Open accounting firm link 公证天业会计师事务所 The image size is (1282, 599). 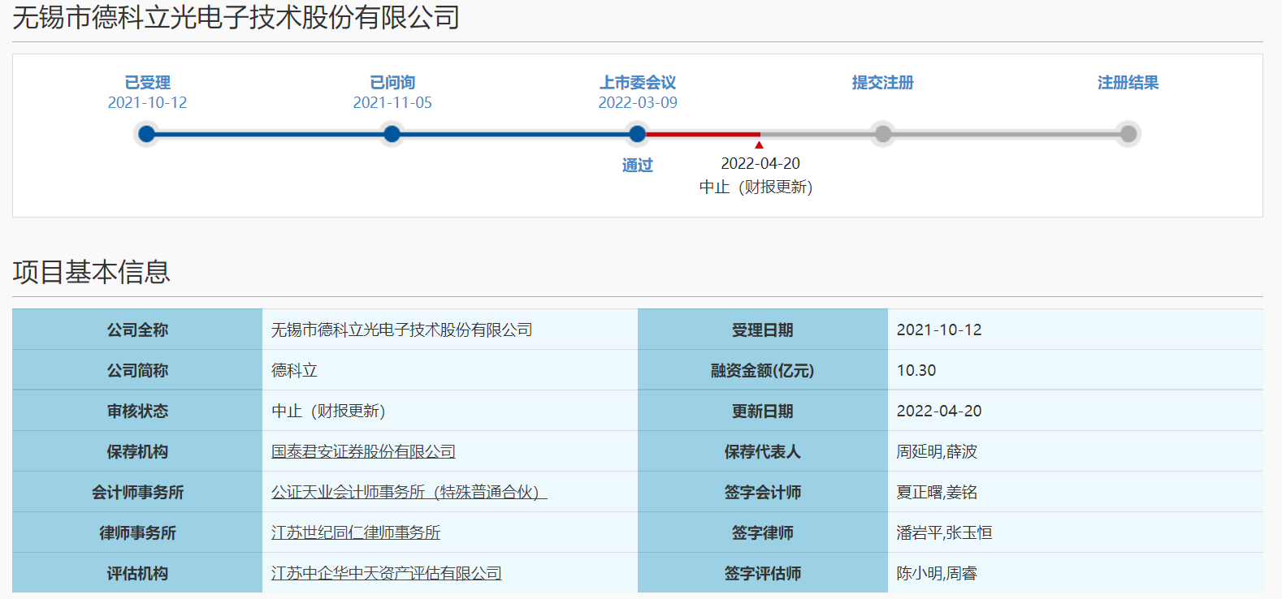pyautogui.click(x=409, y=492)
